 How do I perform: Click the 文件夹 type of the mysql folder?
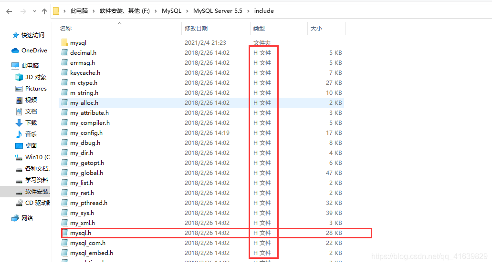(262, 42)
